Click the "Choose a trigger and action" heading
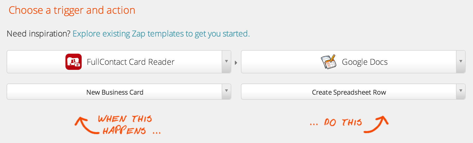 click(x=72, y=10)
